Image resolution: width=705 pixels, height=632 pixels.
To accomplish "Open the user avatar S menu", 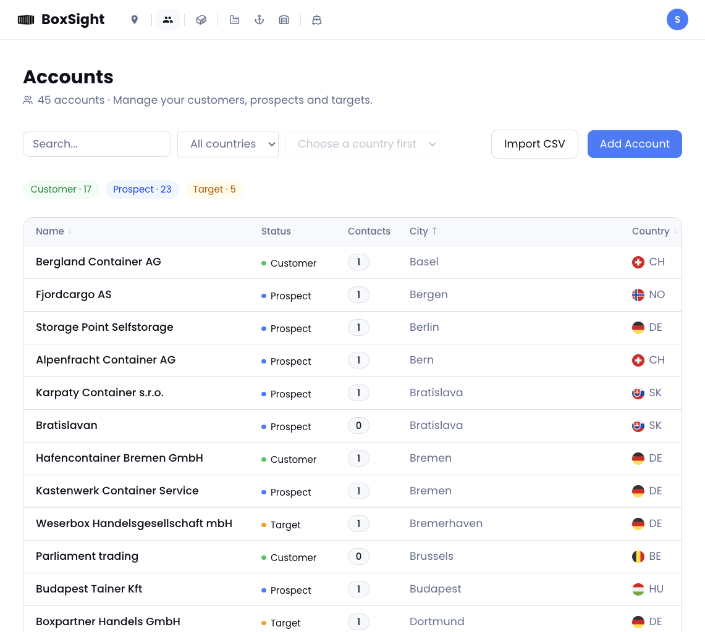I will pyautogui.click(x=677, y=19).
